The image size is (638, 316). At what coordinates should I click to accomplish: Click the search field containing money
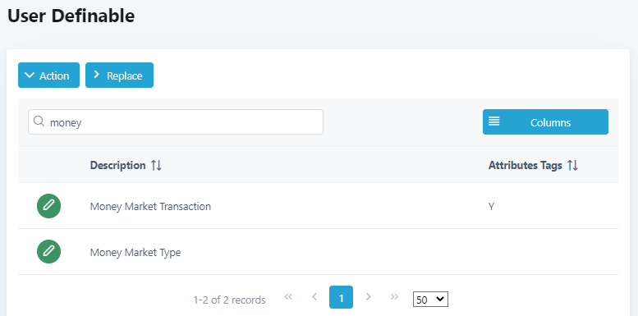[176, 122]
